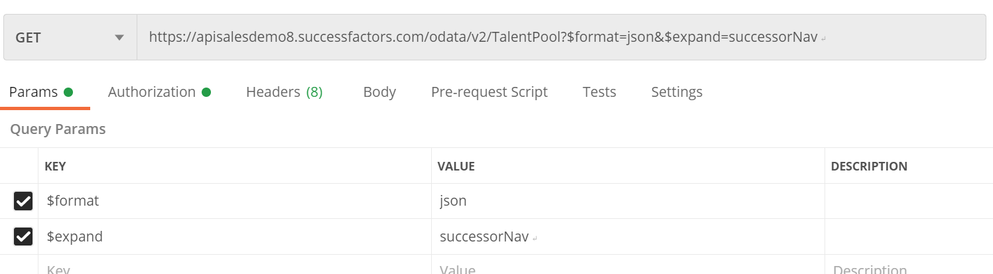Click the $expand key cell
This screenshot has height=274, width=993.
pyautogui.click(x=235, y=236)
